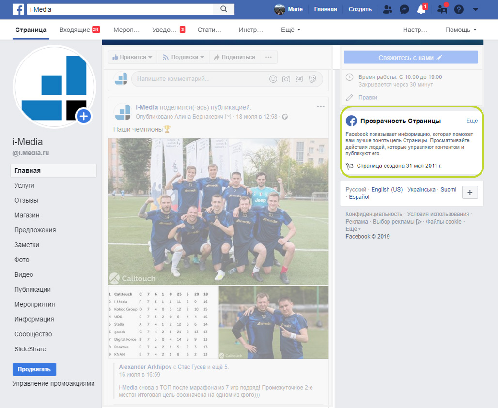Open account menu arrow in top bar

click(x=475, y=9)
